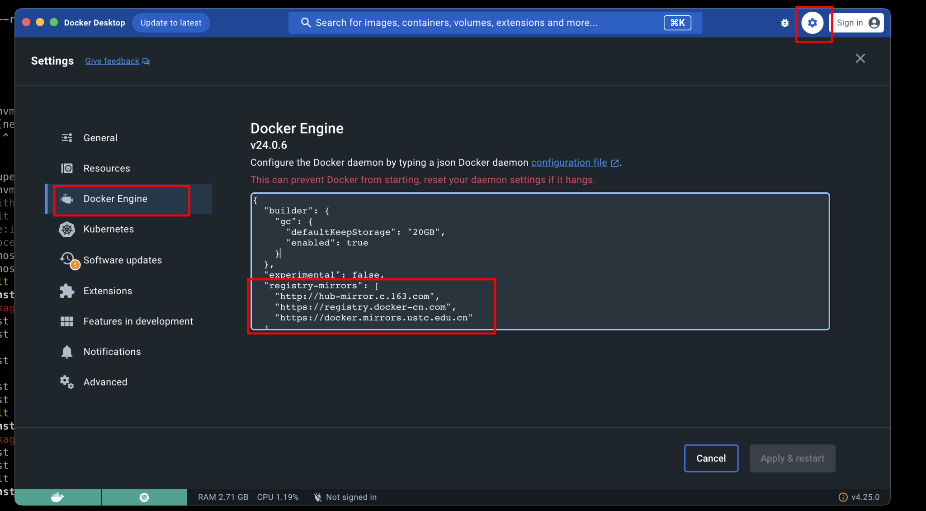Select Docker Engine in the sidebar
Image resolution: width=926 pixels, height=511 pixels.
(x=115, y=198)
